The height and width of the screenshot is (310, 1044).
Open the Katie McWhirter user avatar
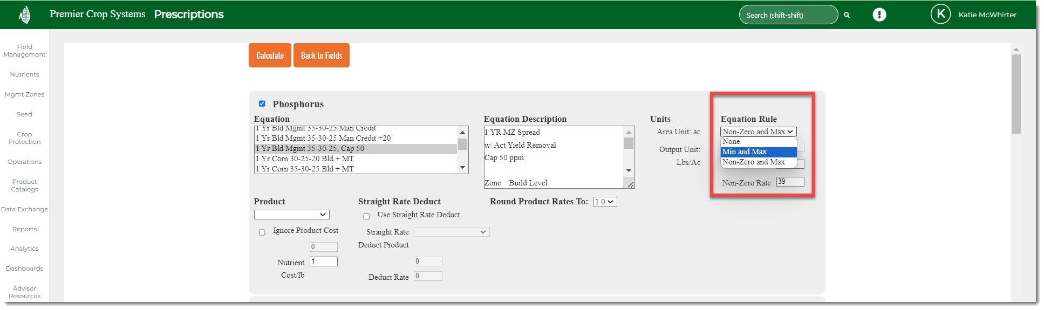click(940, 15)
